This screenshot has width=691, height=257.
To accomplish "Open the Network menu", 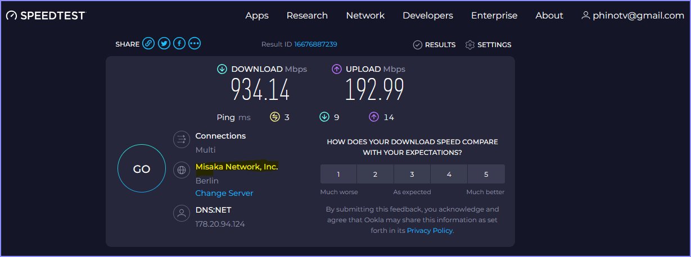I will [x=365, y=16].
